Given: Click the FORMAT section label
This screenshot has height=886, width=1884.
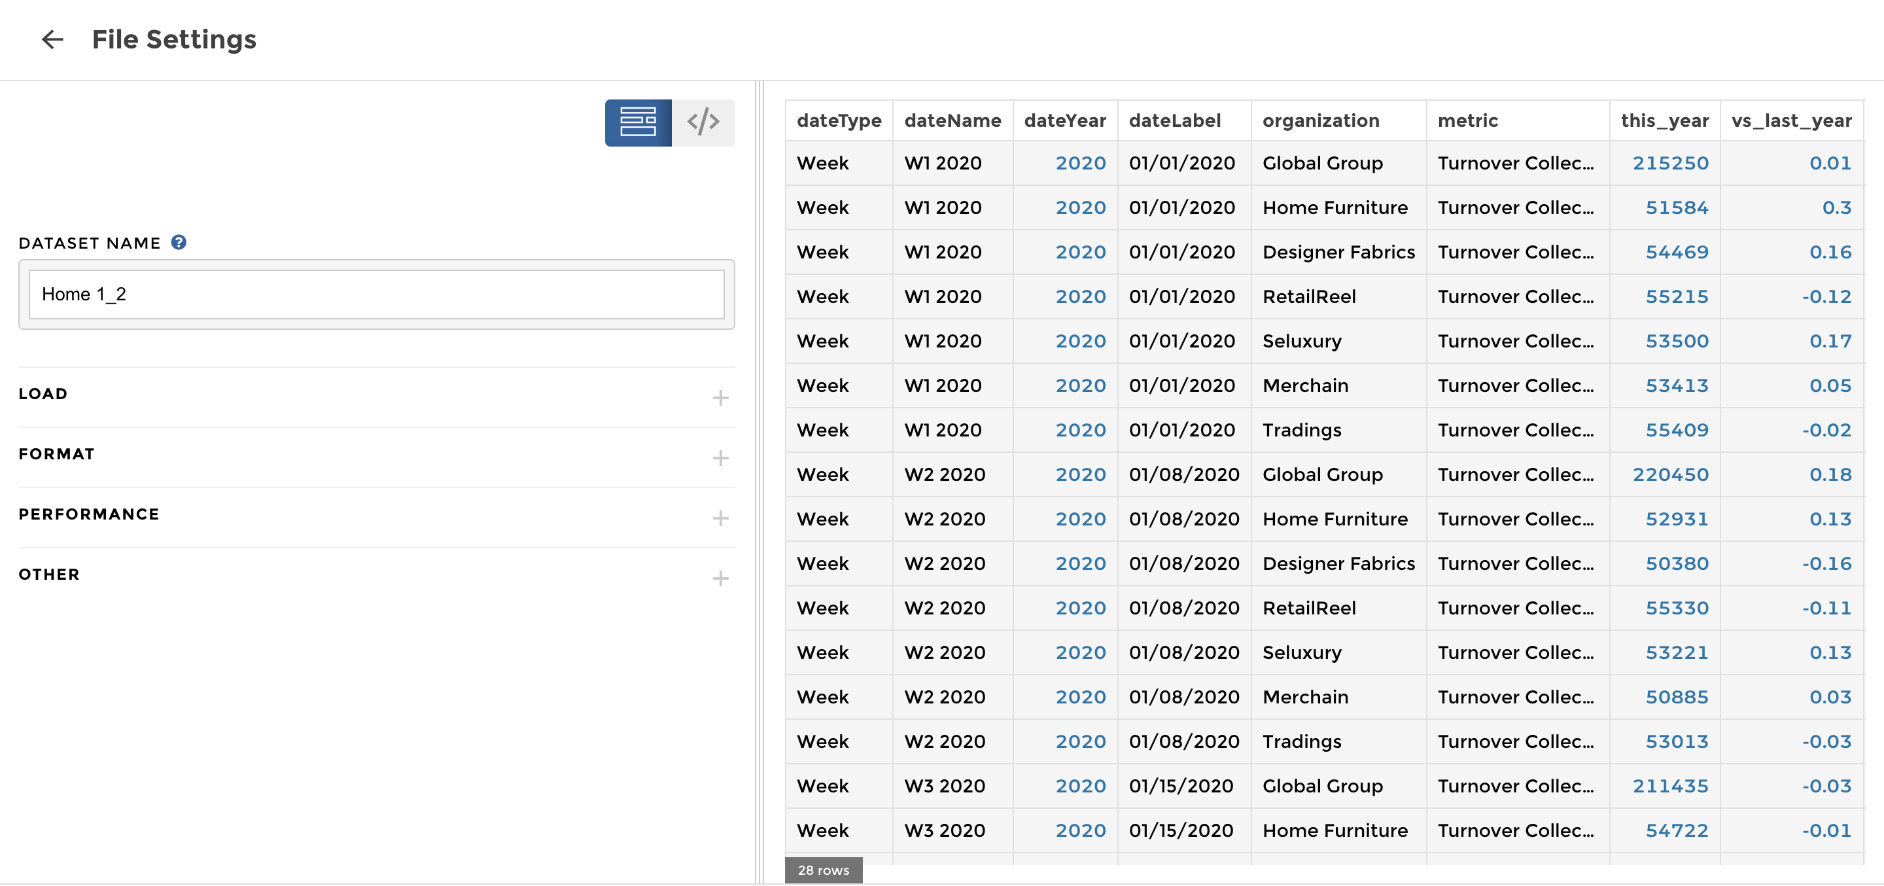Looking at the screenshot, I should 56,453.
